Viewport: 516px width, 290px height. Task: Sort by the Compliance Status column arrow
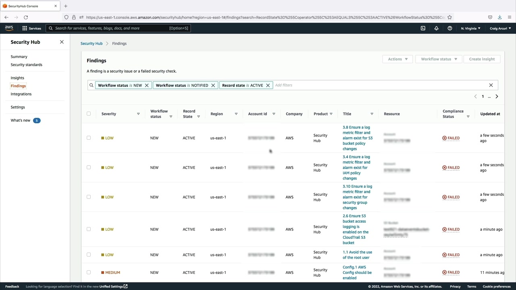pos(468,117)
